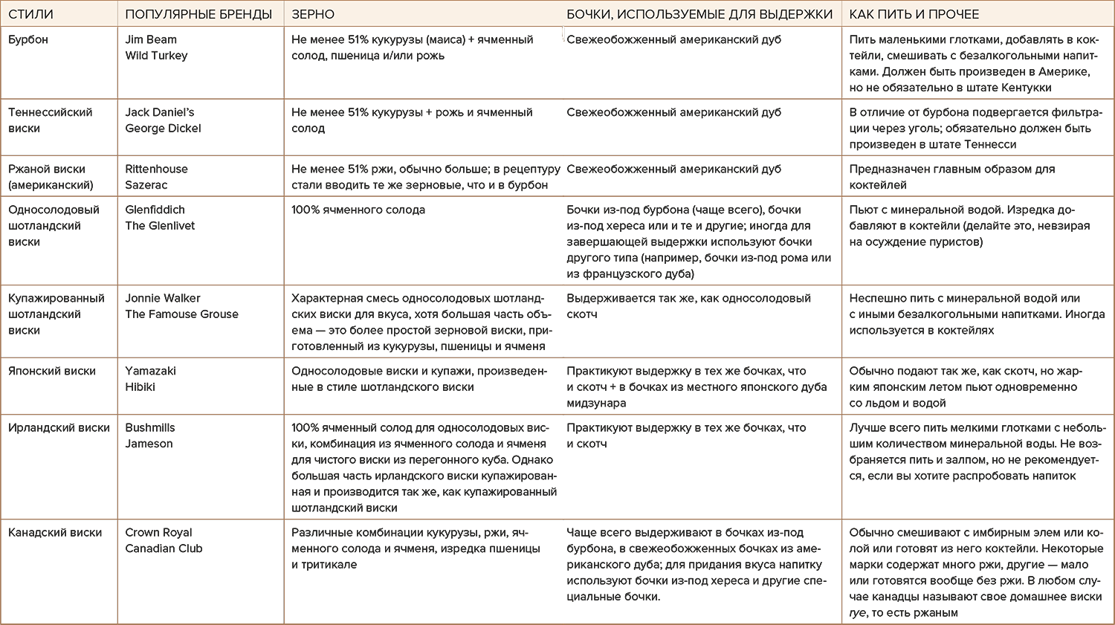
Task: Click the brand 'Bushmills'
Action: point(150,427)
